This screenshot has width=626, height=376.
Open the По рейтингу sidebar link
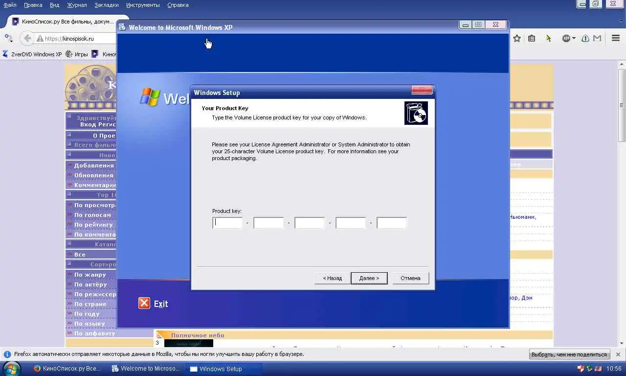(93, 225)
